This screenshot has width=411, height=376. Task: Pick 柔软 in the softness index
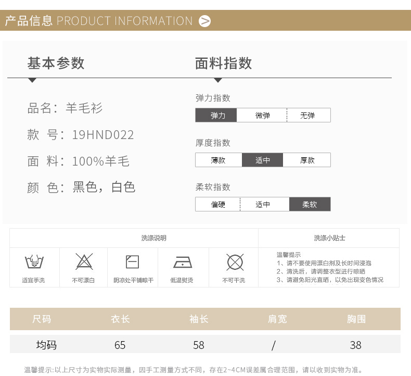tap(310, 204)
